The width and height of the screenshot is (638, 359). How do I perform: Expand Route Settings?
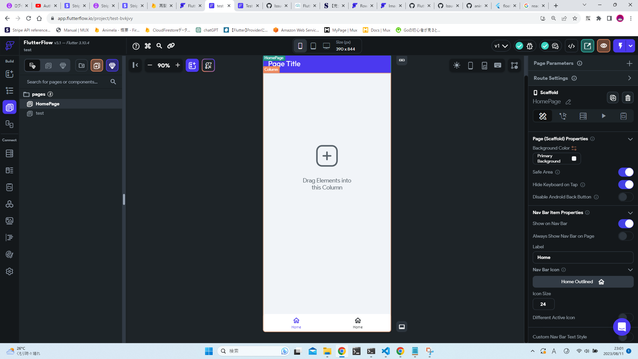629,78
